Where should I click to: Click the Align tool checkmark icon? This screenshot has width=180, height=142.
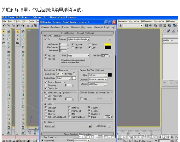coord(150,26)
